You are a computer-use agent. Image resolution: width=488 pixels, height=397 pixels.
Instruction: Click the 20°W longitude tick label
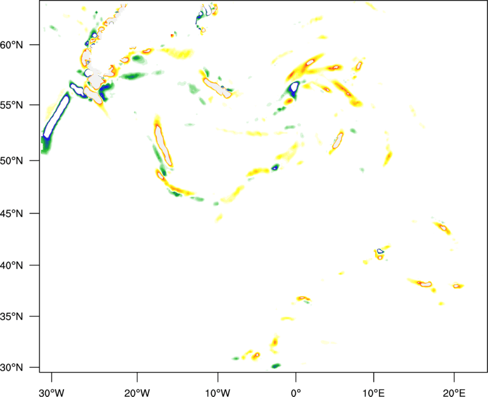coord(137,392)
